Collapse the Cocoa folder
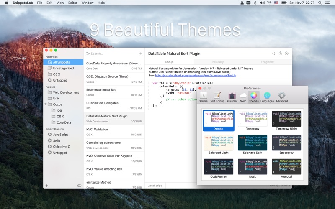335x209 pixels. click(46, 104)
